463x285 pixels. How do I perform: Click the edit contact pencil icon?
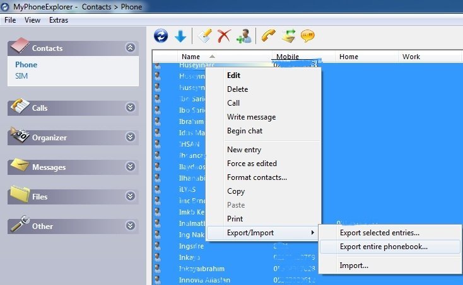pos(205,36)
